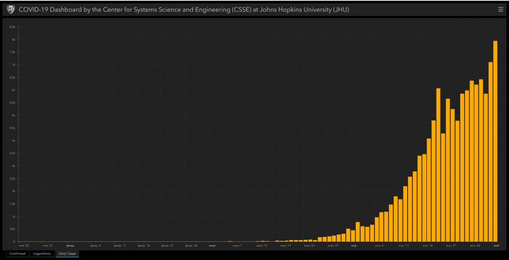Click the second-to-last bar near 7k
Screen dimensions: 509x260
[x=490, y=152]
